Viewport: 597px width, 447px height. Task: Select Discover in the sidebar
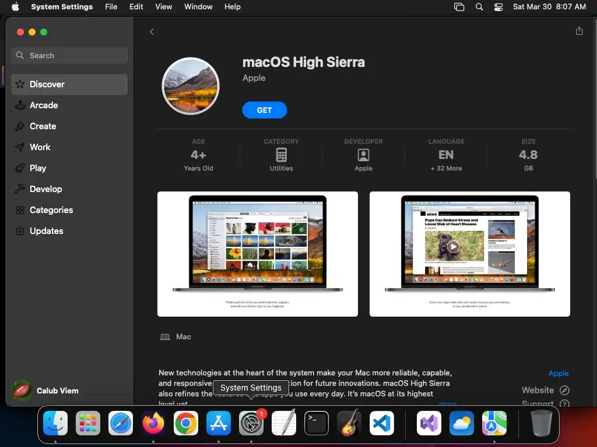click(x=69, y=84)
